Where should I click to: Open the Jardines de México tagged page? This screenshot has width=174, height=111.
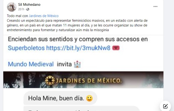coord(44,16)
